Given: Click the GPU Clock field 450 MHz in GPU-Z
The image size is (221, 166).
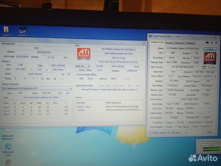Looking at the screenshot, I should click(x=169, y=109).
